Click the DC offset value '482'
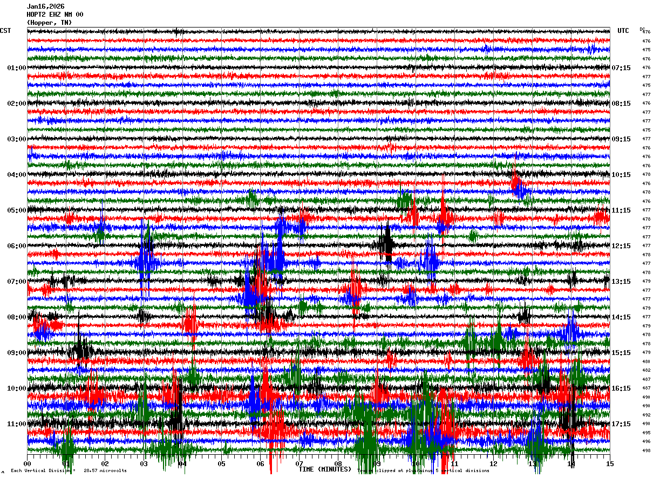 click(x=646, y=371)
